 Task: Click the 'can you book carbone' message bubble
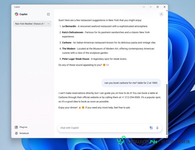tap(131, 83)
